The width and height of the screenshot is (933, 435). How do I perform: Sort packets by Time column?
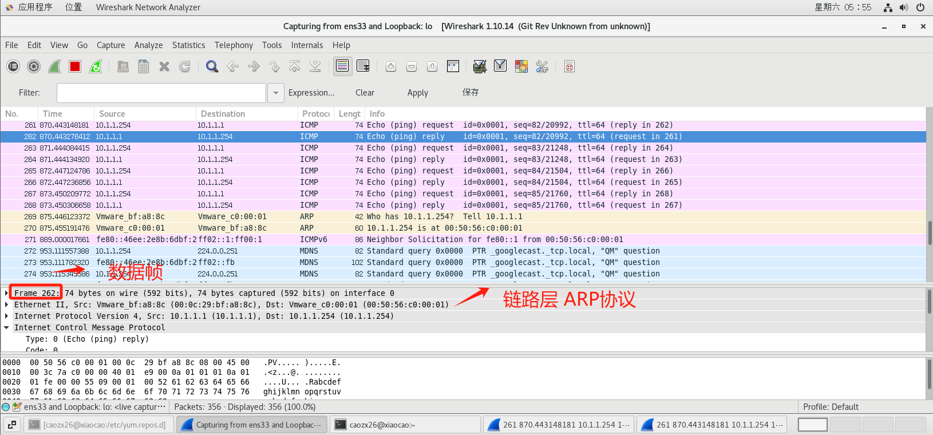[66, 114]
